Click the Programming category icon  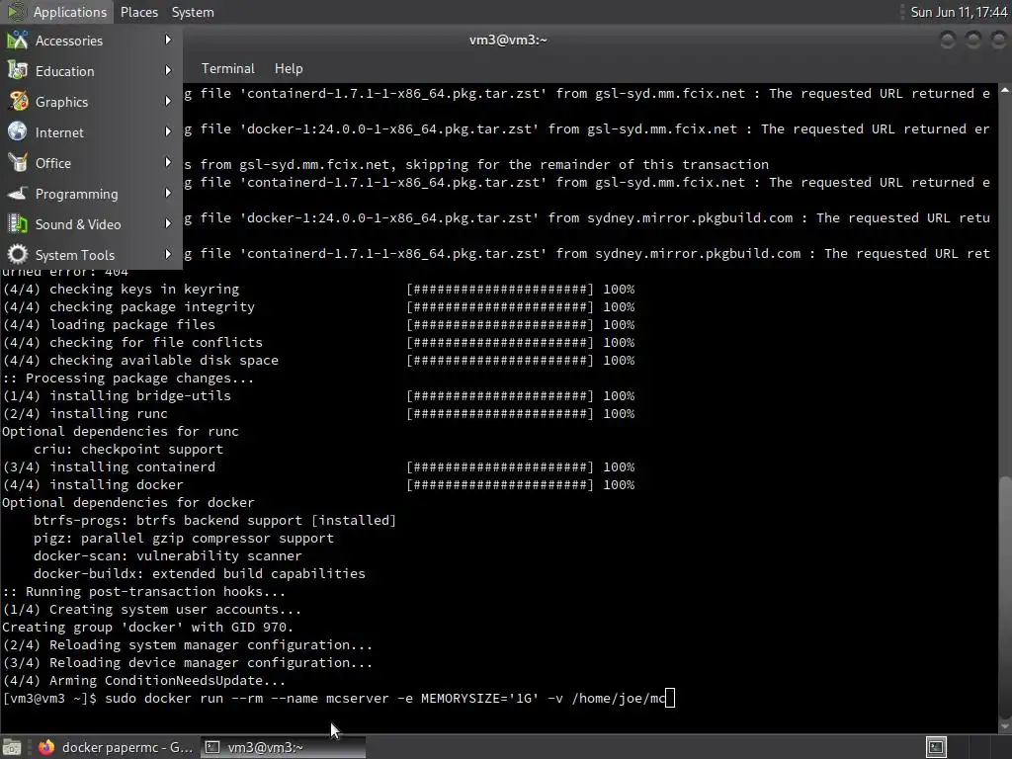coord(18,193)
